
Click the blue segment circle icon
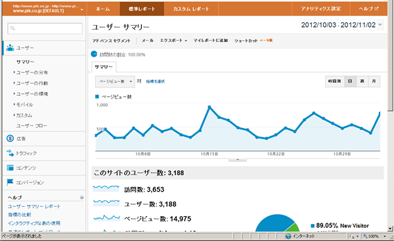coord(94,54)
